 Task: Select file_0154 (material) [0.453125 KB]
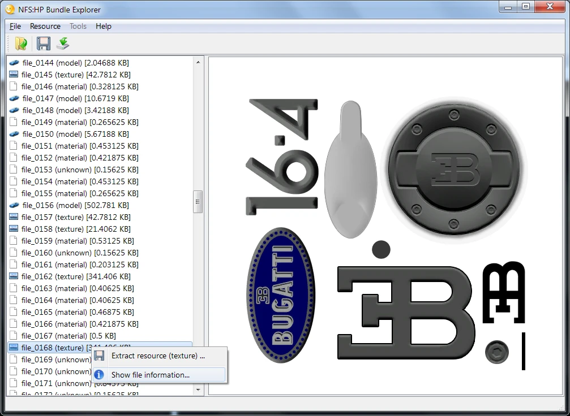[80, 181]
